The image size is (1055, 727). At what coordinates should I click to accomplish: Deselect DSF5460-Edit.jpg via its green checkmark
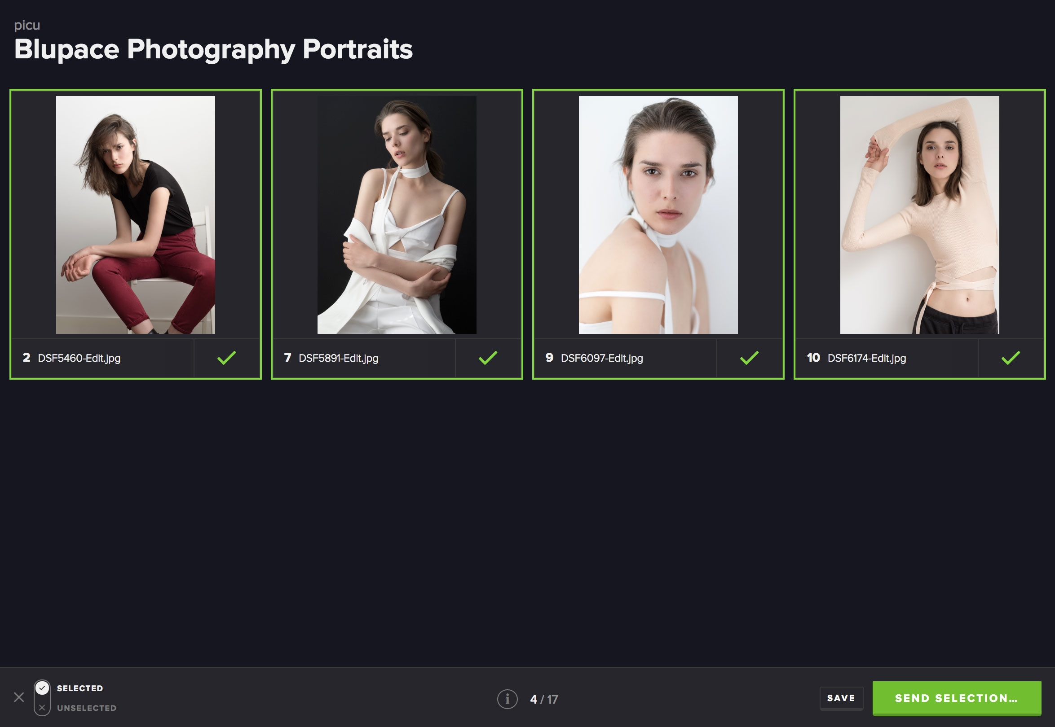[227, 358]
